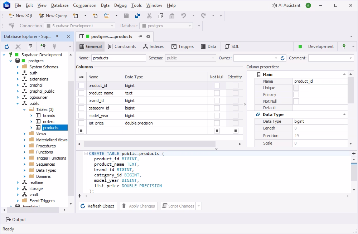
Task: Switch to the Triggers tab
Action: coord(183,47)
